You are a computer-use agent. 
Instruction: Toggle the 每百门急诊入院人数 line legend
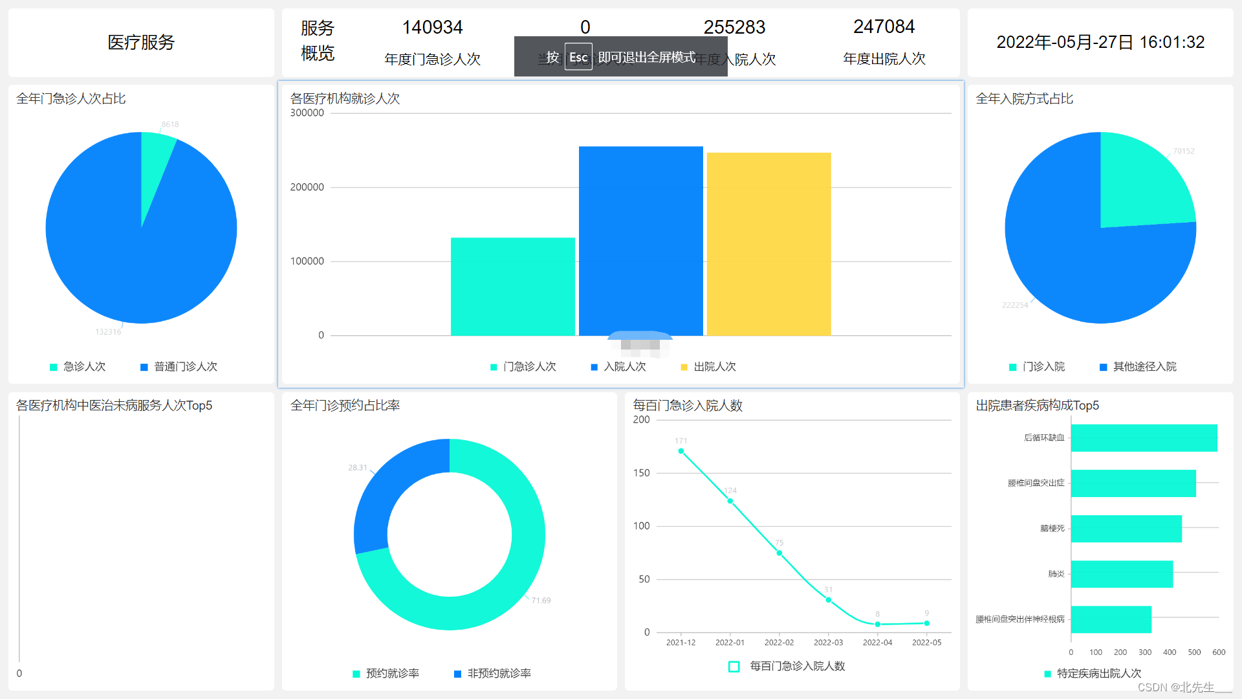(787, 667)
